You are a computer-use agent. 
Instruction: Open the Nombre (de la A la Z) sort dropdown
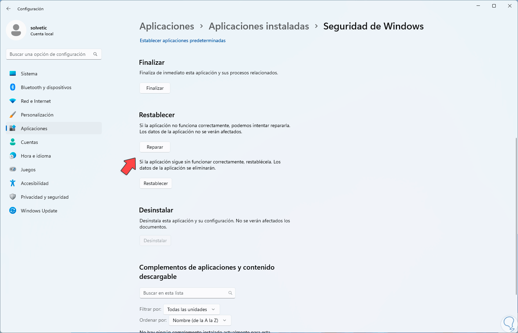[200, 320]
